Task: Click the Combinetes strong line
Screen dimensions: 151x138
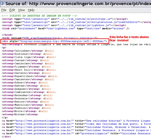Action: coord(29,92)
